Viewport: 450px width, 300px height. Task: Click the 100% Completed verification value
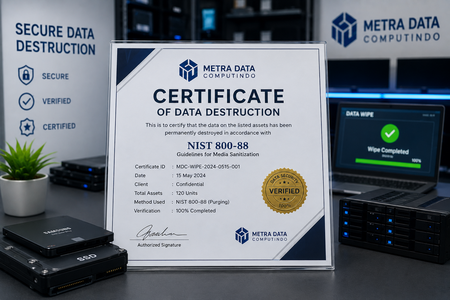[x=196, y=211]
